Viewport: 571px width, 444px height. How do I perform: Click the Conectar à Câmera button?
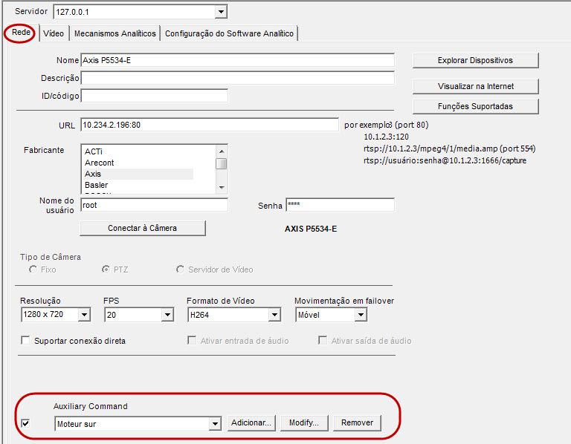(x=143, y=229)
